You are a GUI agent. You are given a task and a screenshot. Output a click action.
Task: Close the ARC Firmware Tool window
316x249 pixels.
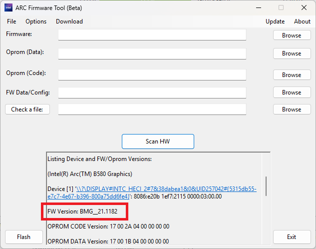[x=304, y=7]
